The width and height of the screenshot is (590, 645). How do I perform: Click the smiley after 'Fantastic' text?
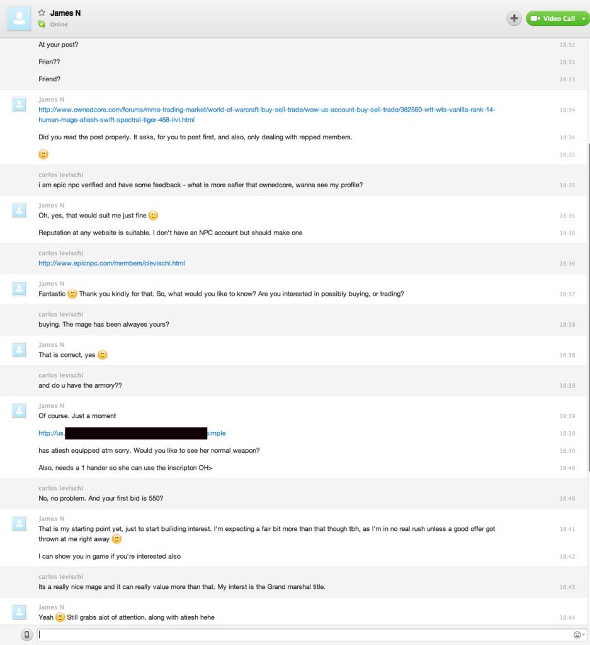pyautogui.click(x=72, y=294)
